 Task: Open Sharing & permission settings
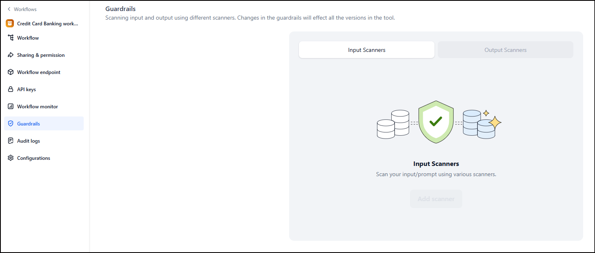(41, 55)
